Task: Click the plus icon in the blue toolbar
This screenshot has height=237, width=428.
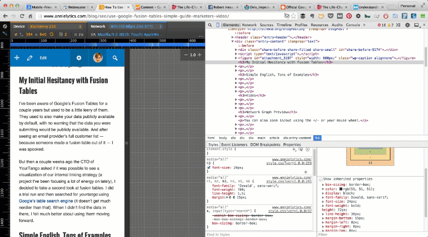Action: (x=17, y=58)
